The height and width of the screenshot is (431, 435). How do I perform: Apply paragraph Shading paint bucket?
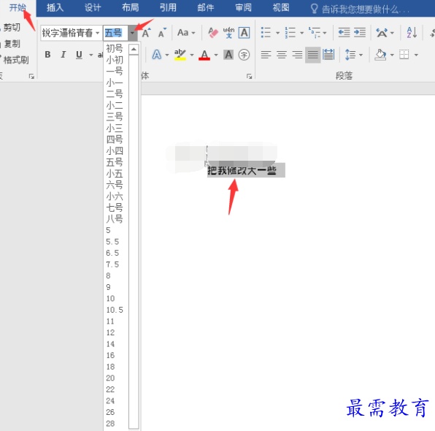click(x=380, y=55)
